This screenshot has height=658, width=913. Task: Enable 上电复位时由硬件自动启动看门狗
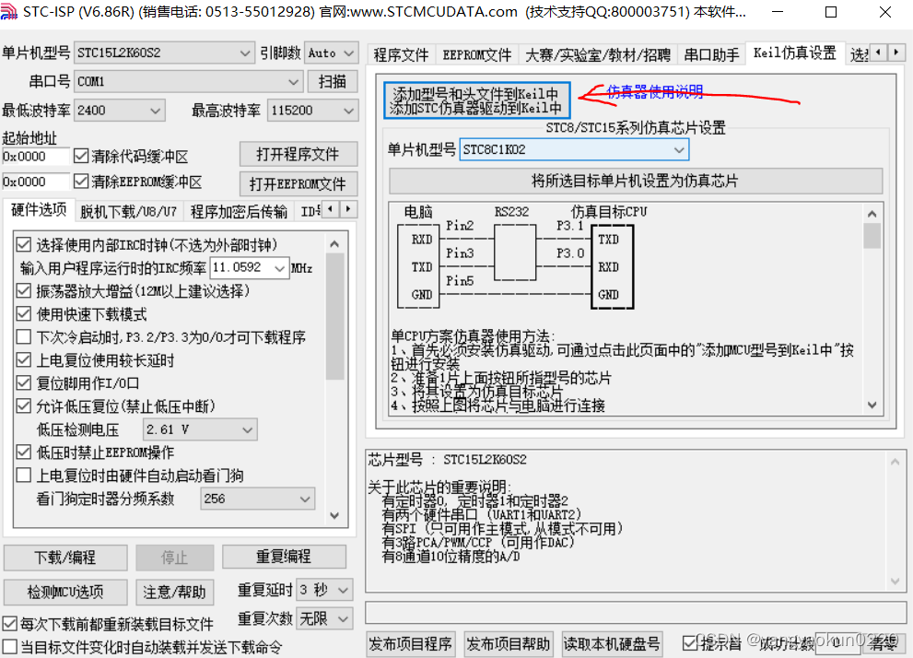[24, 476]
